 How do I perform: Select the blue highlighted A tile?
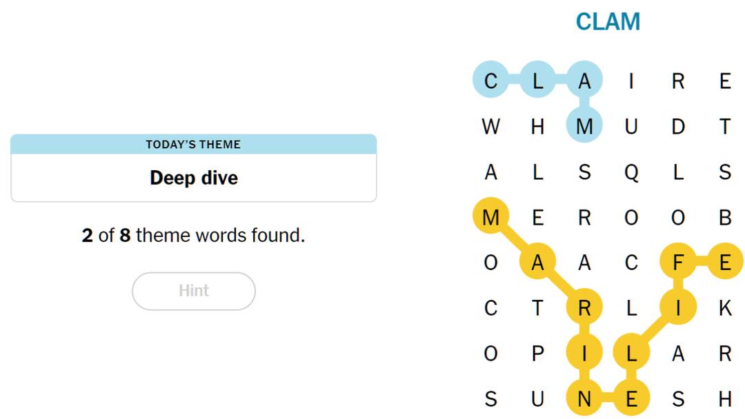(x=584, y=81)
